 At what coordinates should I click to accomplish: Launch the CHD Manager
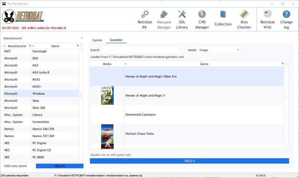pyautogui.click(x=202, y=20)
